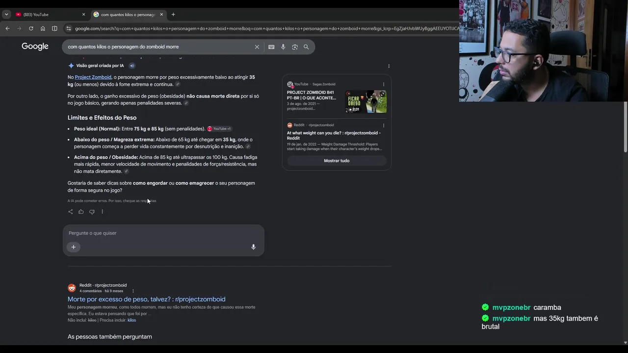The image size is (628, 353).
Task: Open a new browser tab
Action: 173,15
